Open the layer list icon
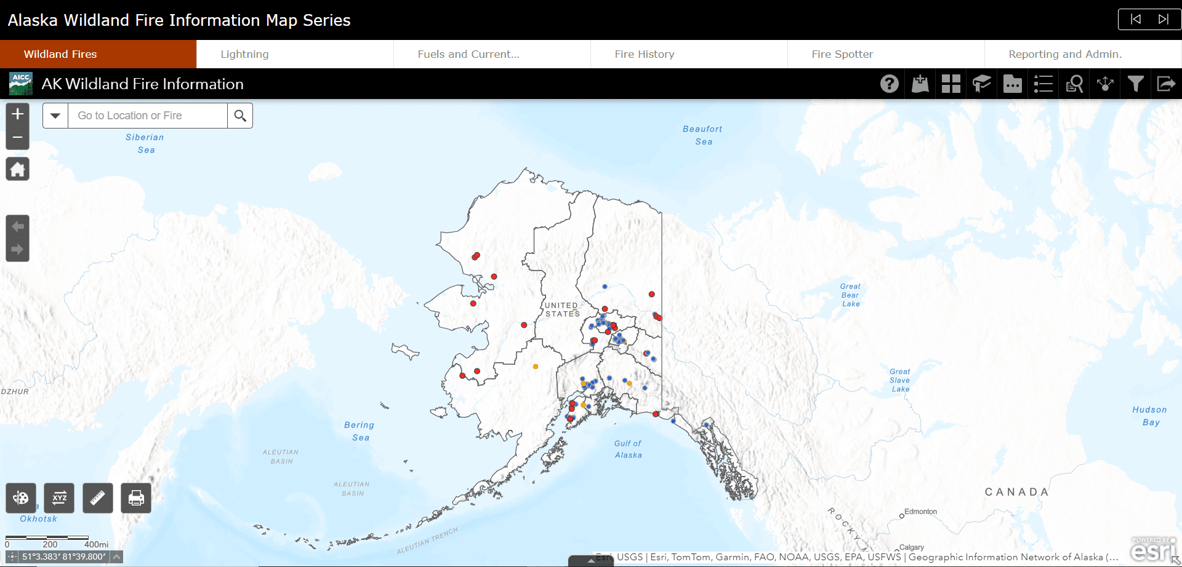Screen dimensions: 1182x567 click(1043, 84)
